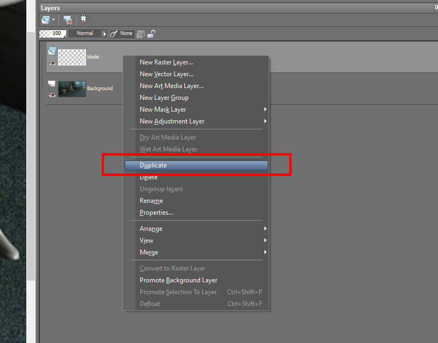Choose Rename in the context menu
The width and height of the screenshot is (438, 343).
pos(196,201)
